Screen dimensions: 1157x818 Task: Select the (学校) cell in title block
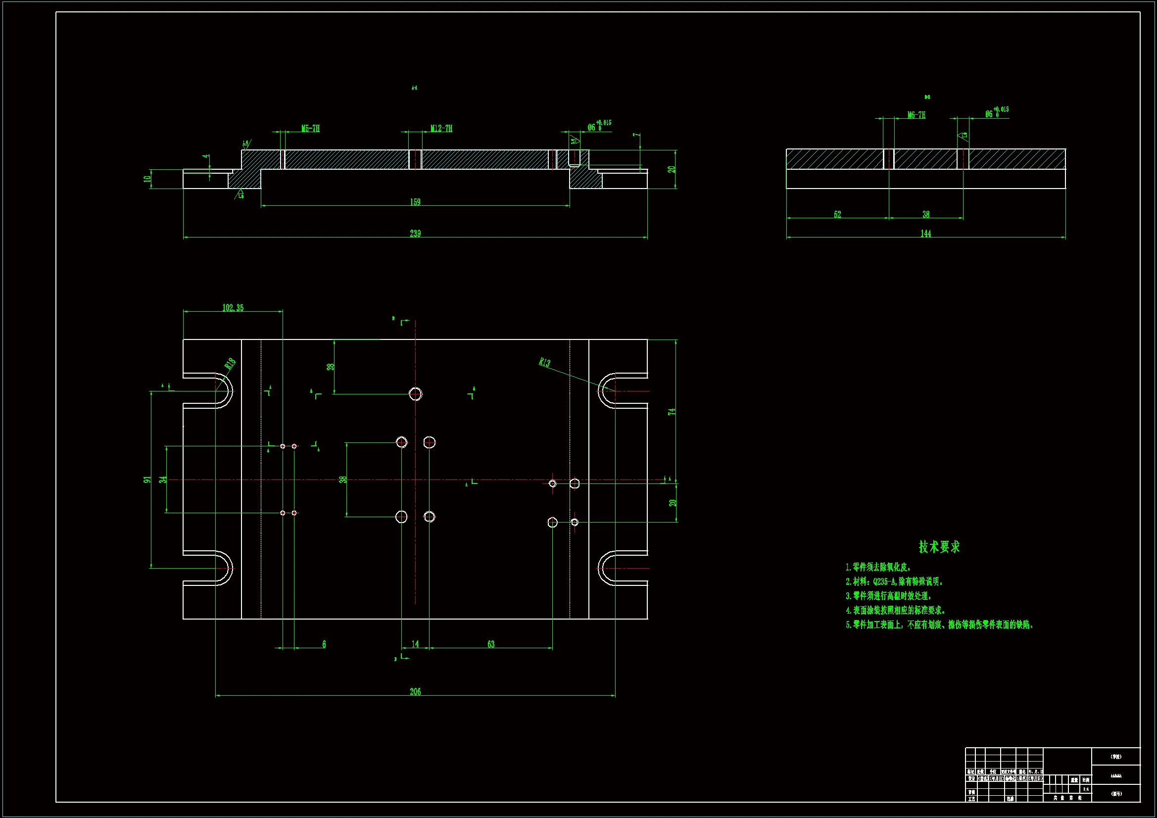coord(1115,757)
